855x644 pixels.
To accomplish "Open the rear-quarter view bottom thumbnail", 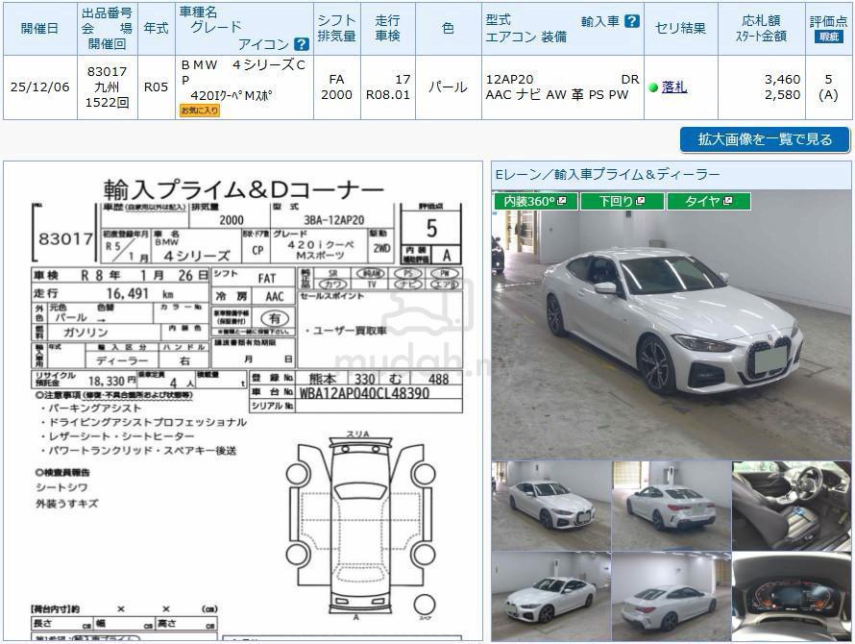I will pyautogui.click(x=672, y=596).
